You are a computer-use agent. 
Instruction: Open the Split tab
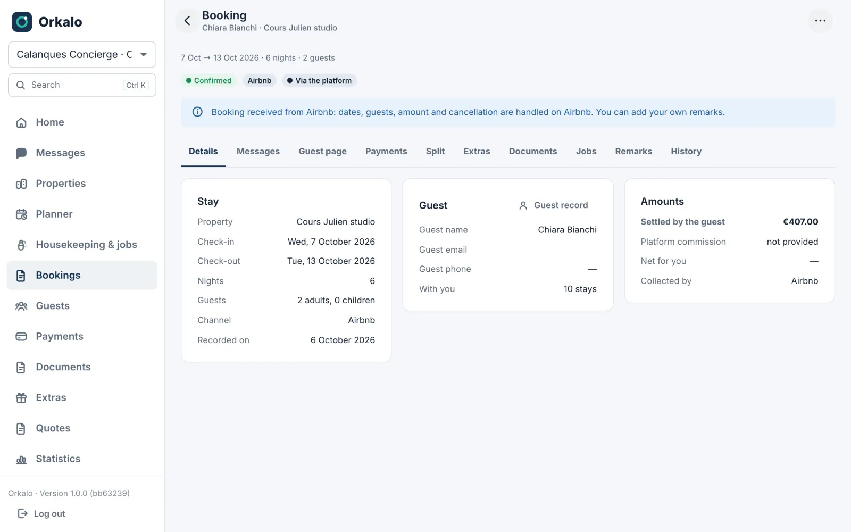click(435, 152)
